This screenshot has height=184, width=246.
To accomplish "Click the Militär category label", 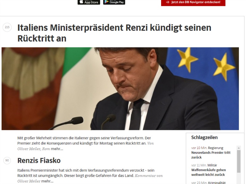I will pos(212,165).
